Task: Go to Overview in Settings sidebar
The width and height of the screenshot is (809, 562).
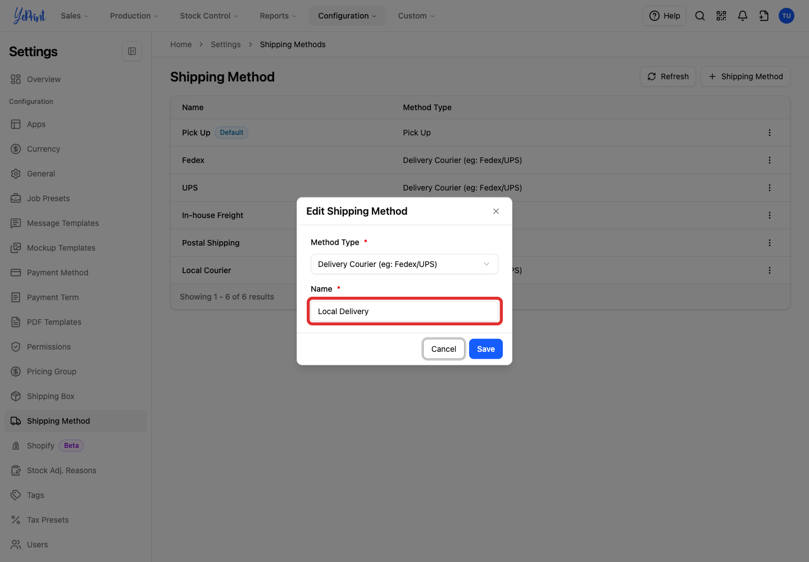Action: click(x=75, y=79)
